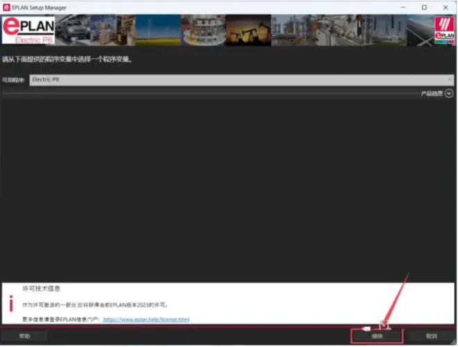This screenshot has height=347, width=458.
Task: Click the 许可技术信息 heading text
Action: 41,289
